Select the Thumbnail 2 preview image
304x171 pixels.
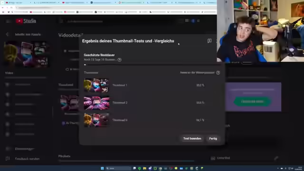point(96,103)
